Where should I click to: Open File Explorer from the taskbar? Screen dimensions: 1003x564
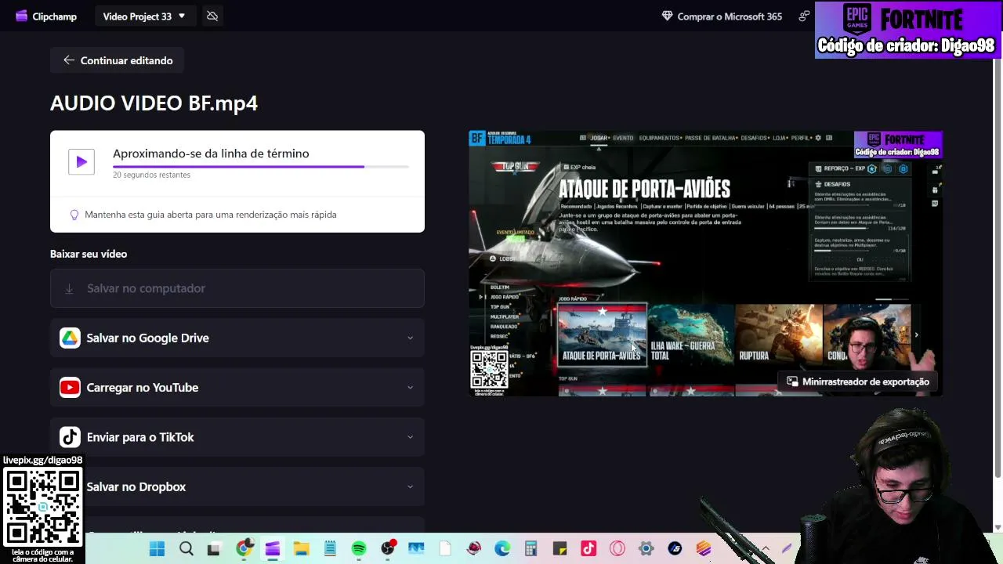coord(301,548)
